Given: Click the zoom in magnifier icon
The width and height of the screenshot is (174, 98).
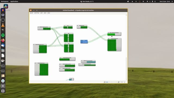Looking at the screenshot, I should point(119,82).
